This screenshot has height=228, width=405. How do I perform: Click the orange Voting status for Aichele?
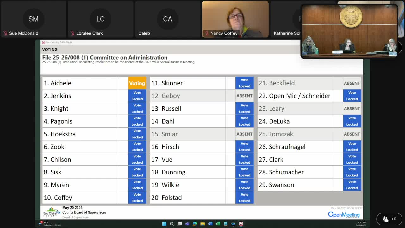pyautogui.click(x=137, y=83)
